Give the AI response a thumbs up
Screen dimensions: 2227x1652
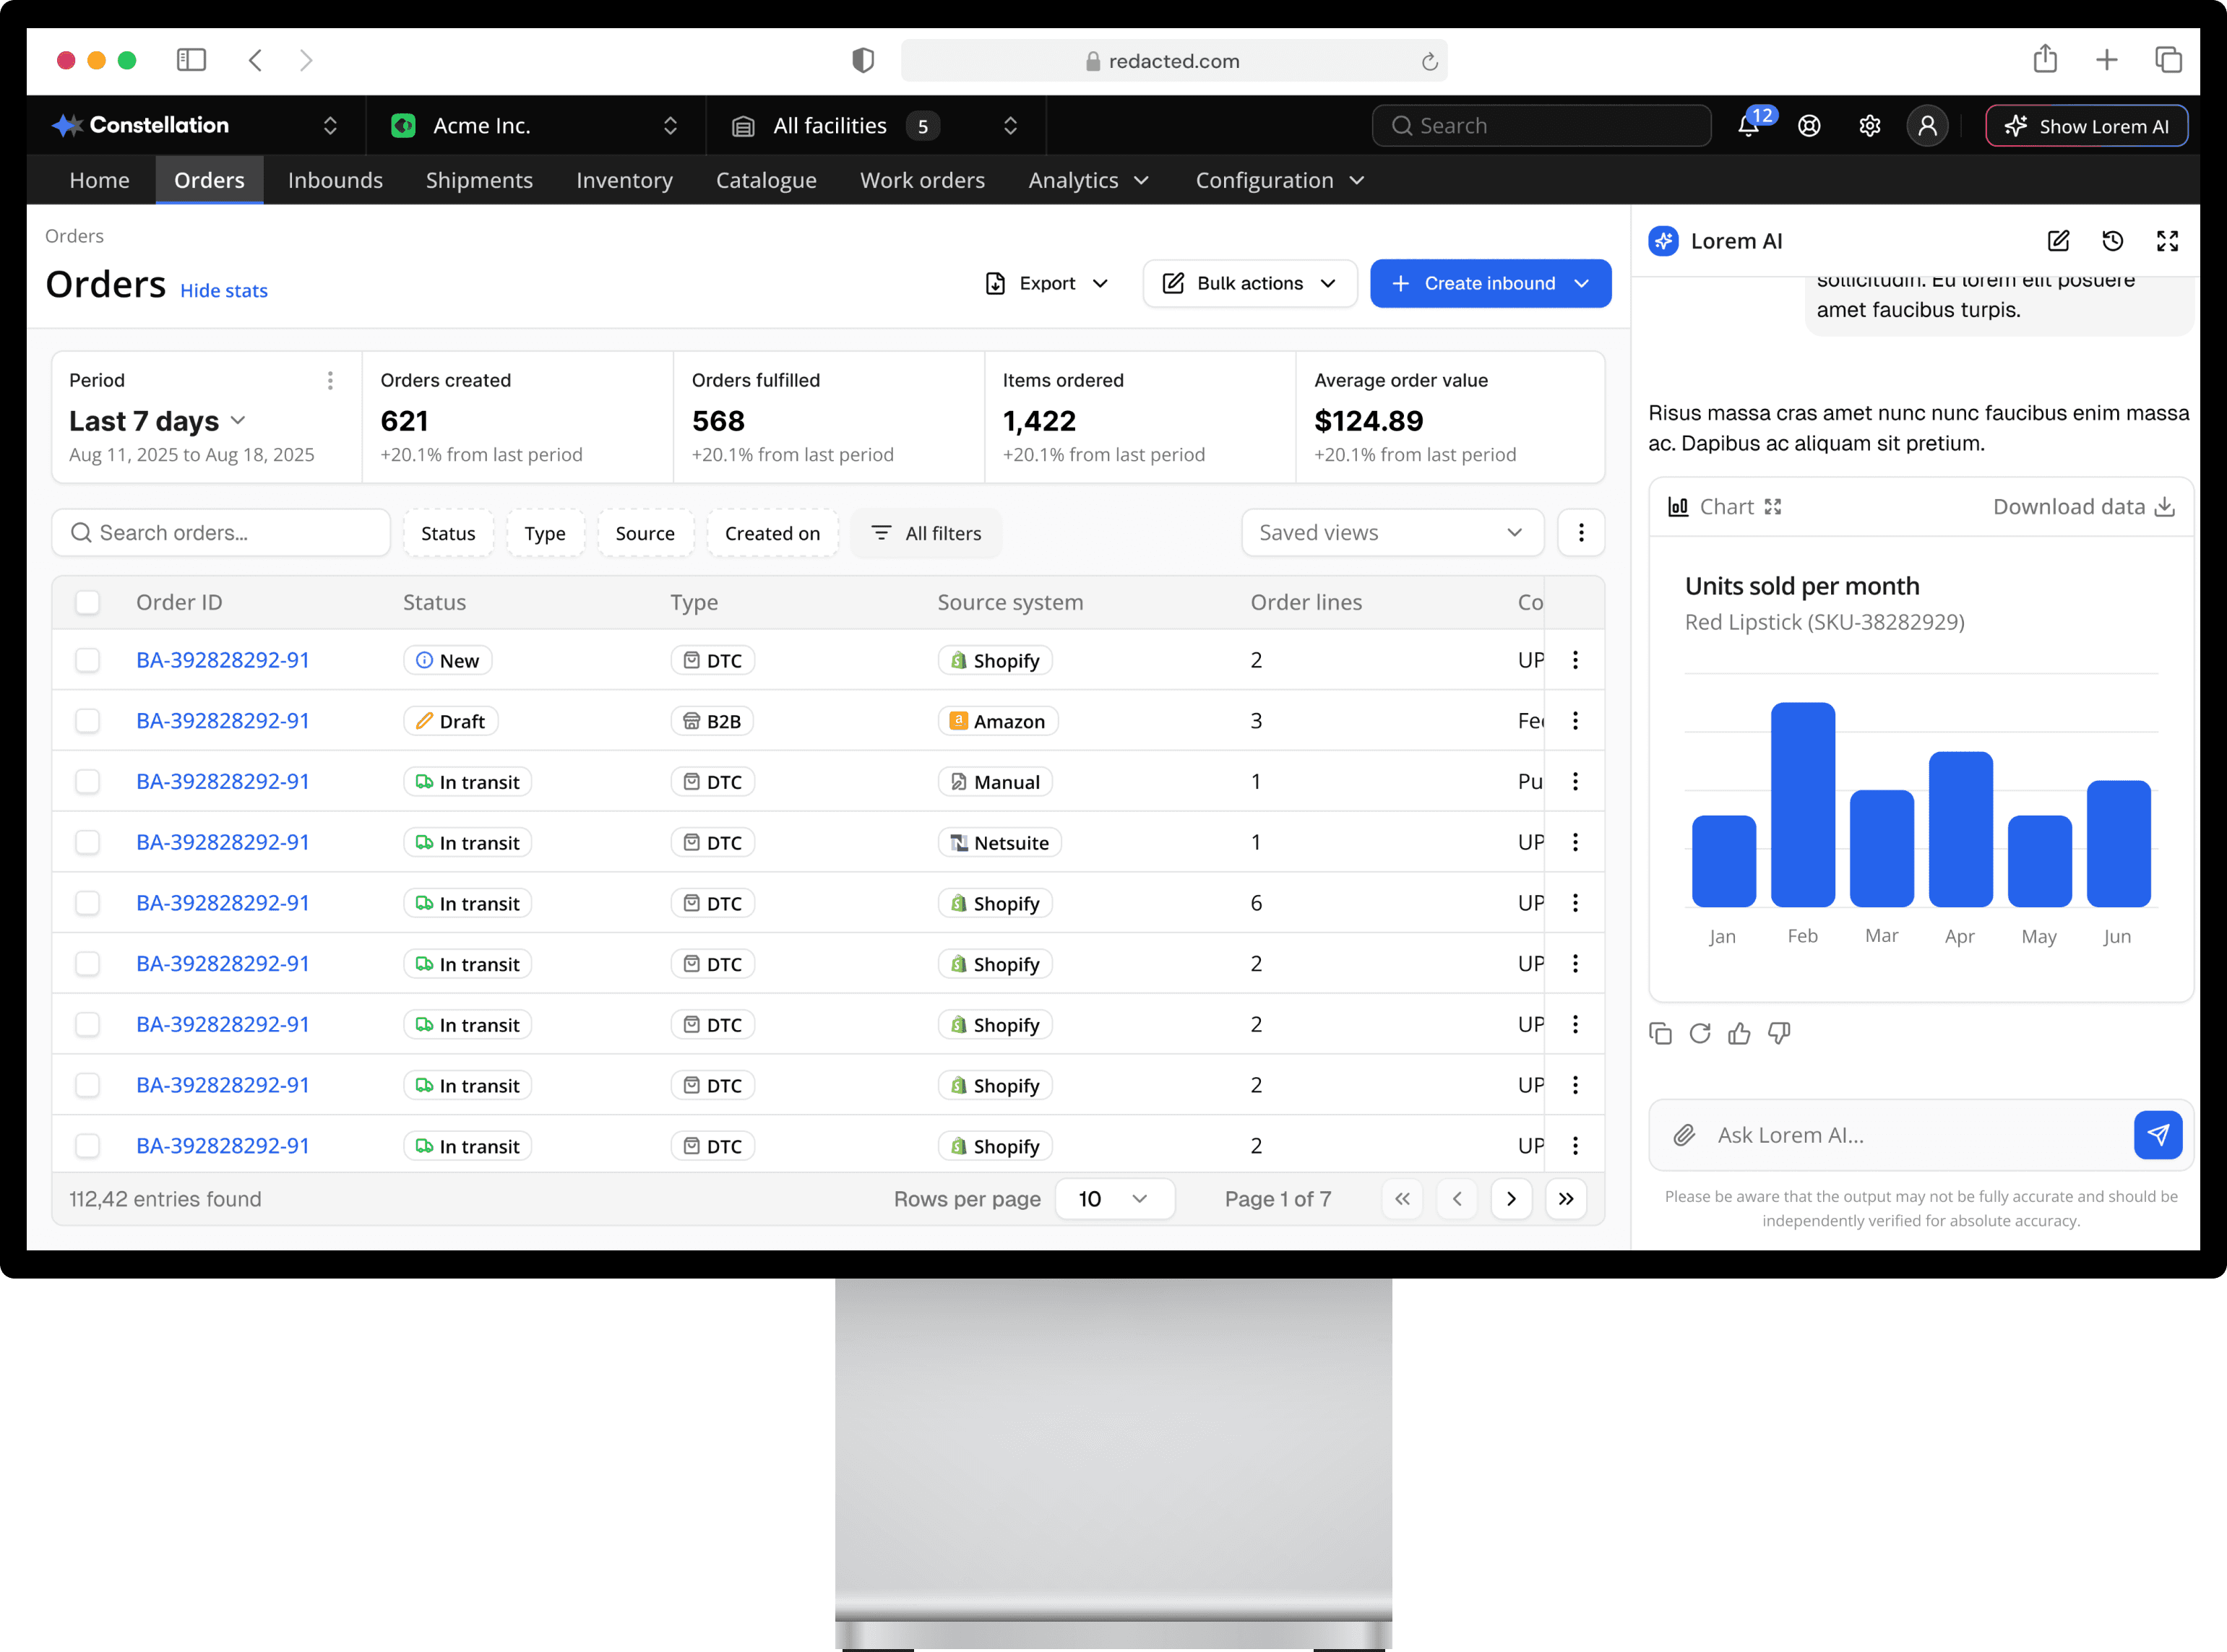point(1740,1033)
